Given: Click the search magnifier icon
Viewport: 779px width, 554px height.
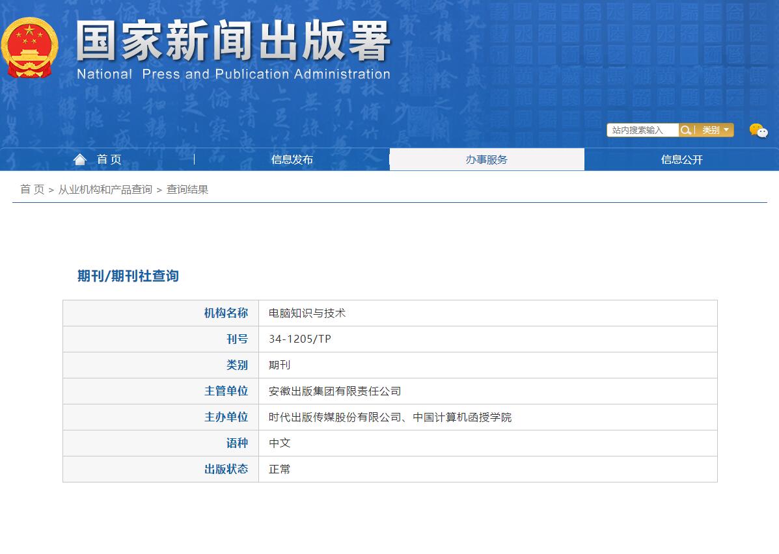Looking at the screenshot, I should point(685,130).
